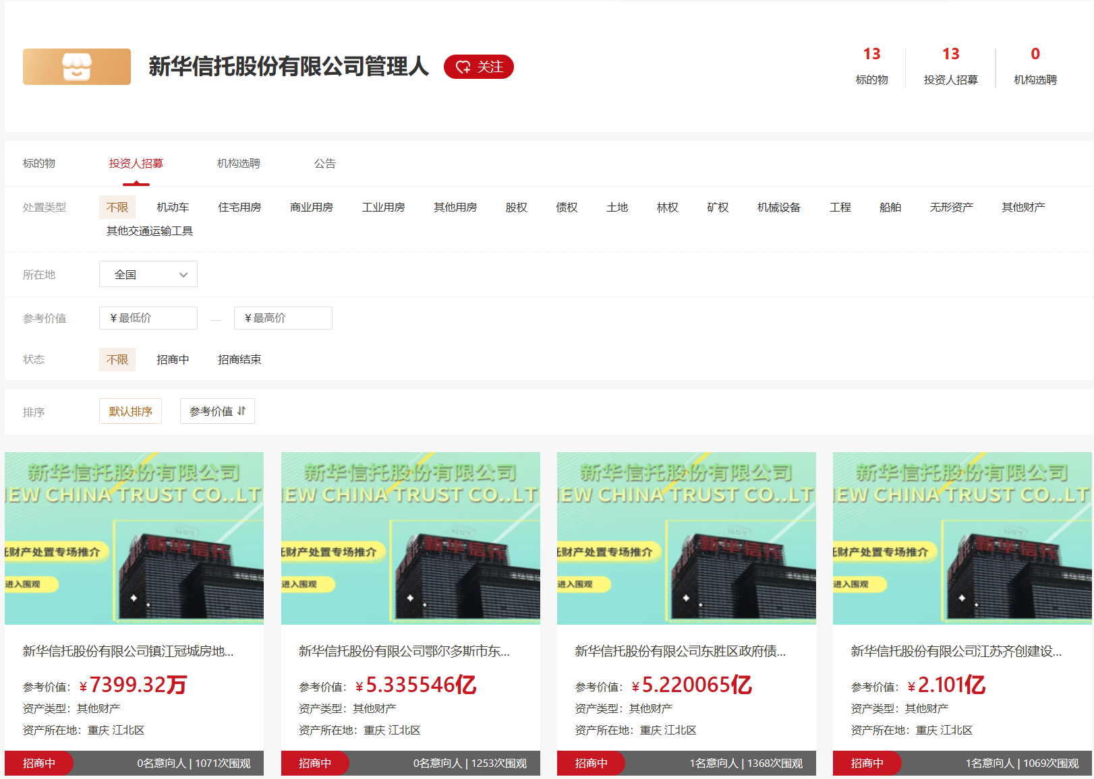Open the 镇江冠城房地 listing title
This screenshot has height=779, width=1094.
point(128,651)
